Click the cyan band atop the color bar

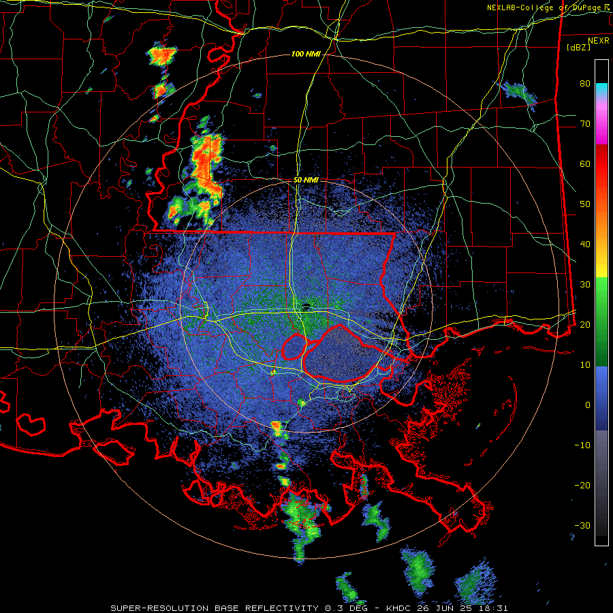[601, 89]
